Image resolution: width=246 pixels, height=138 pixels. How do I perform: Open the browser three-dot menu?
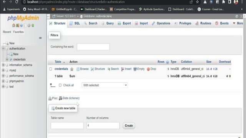tap(242, 2)
